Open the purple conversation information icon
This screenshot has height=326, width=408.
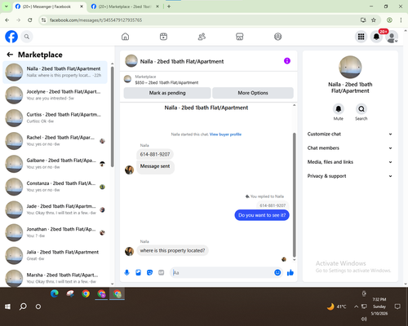pyautogui.click(x=287, y=61)
